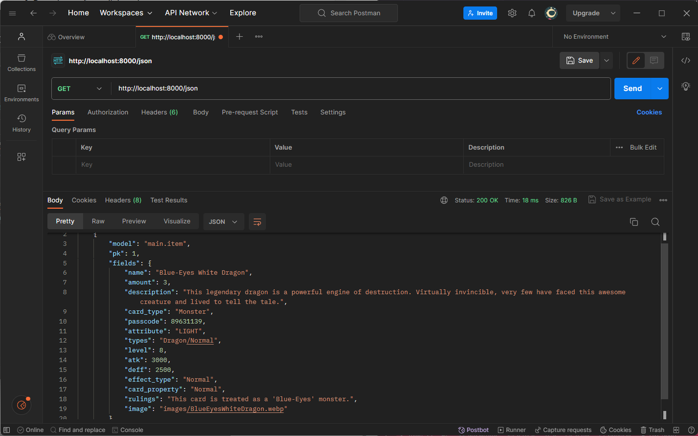Select the pencil edit mode icon
698x436 pixels.
click(636, 60)
